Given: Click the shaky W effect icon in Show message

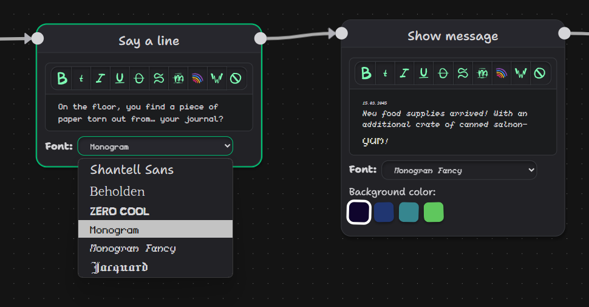Looking at the screenshot, I should (x=520, y=74).
